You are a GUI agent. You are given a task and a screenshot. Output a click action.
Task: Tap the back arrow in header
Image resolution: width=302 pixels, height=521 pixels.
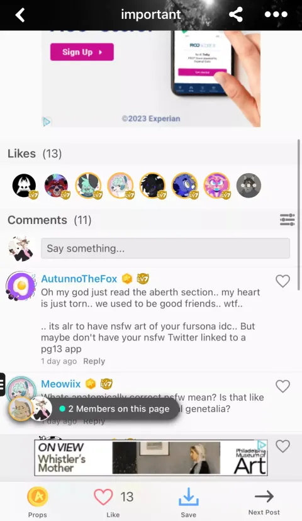coord(20,15)
